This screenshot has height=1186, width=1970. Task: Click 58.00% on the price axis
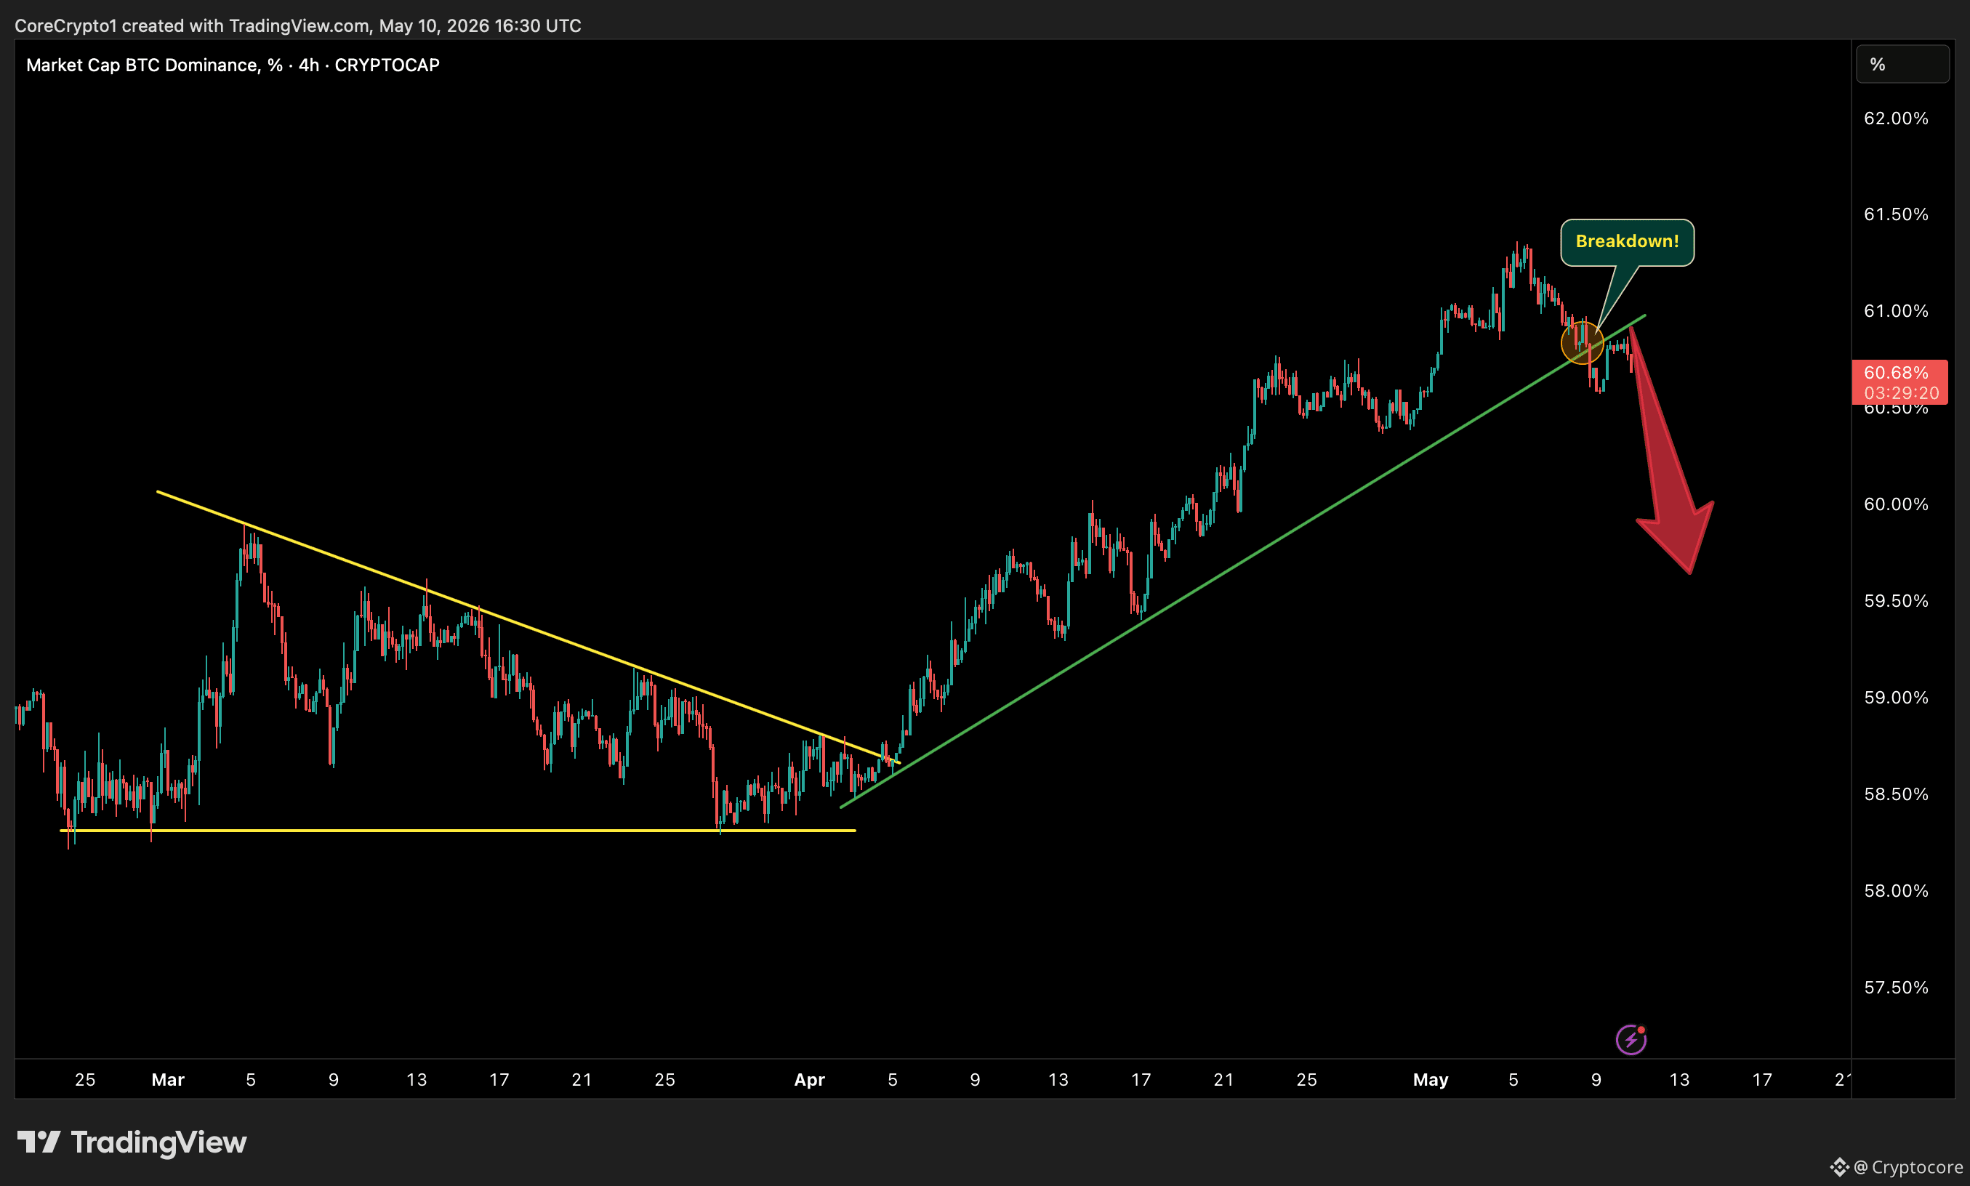tap(1896, 891)
